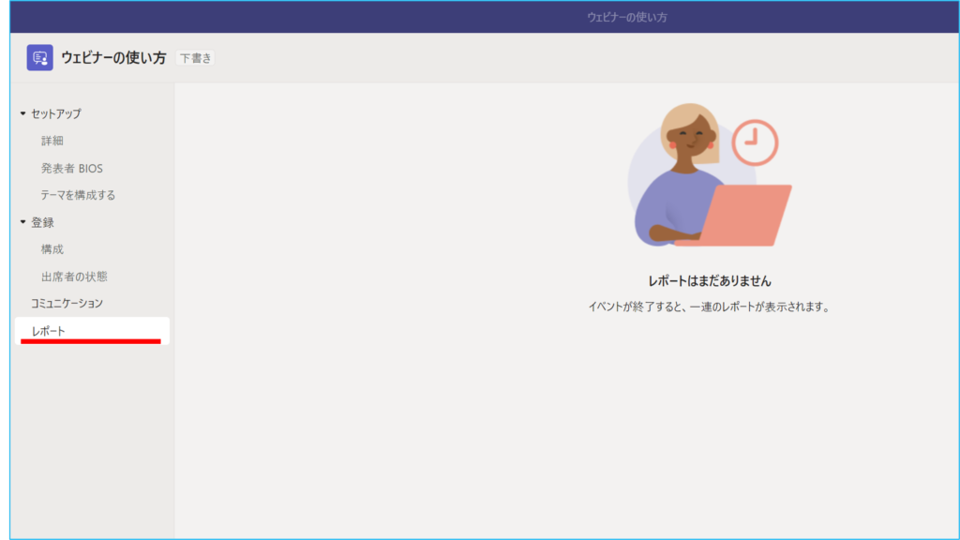Open 発表者 BIOS in the sidebar
Screen dimensions: 960x540
[72, 168]
